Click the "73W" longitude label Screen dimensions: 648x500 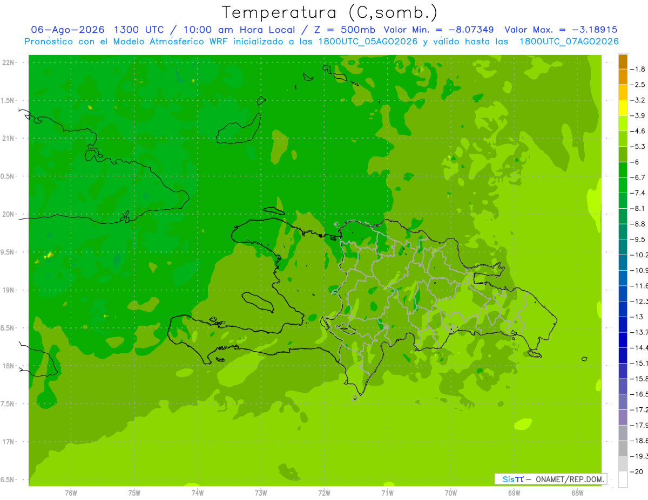click(x=261, y=493)
